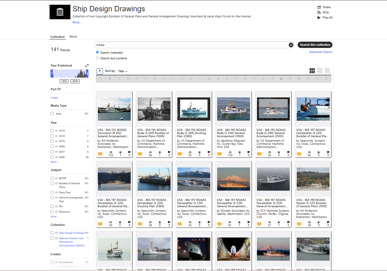Image resolution: width=387 pixels, height=271 pixels.
Task: Check the RV subject checkbox
Action: [x=52, y=206]
